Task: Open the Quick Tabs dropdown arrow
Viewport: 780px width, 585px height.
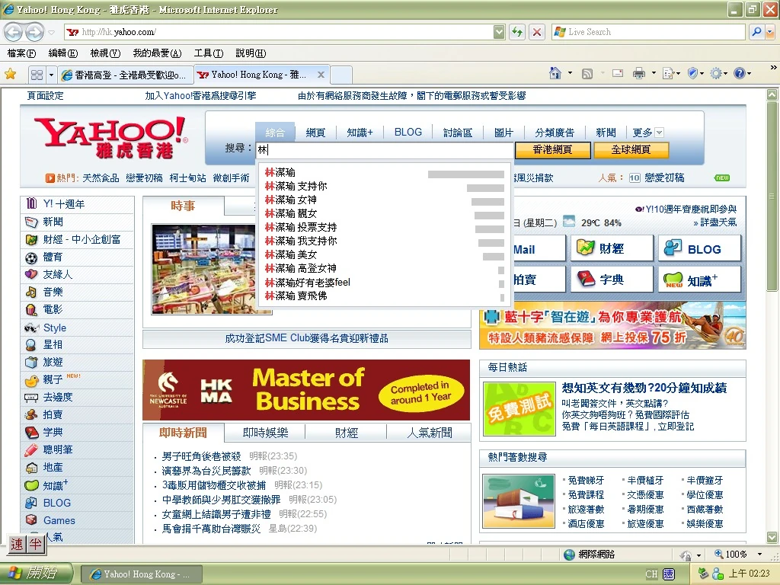Action: tap(51, 75)
